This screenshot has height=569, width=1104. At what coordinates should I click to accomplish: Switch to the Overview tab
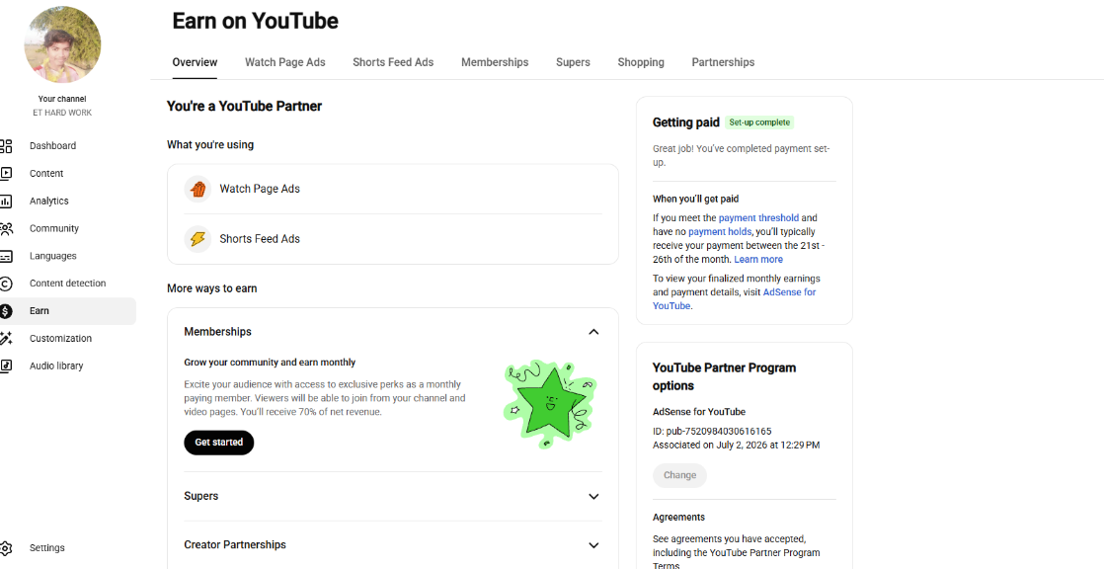(196, 62)
